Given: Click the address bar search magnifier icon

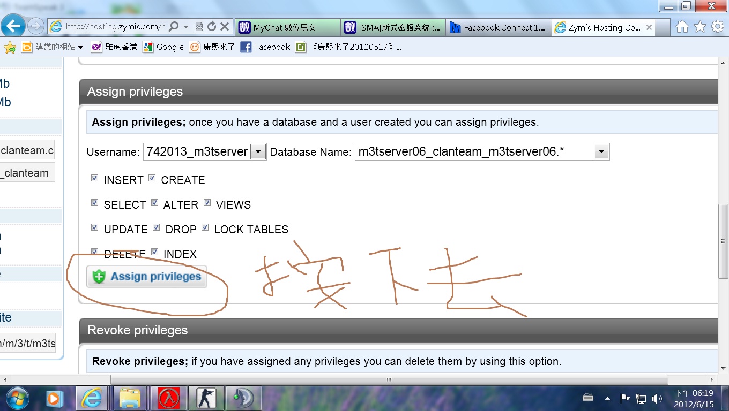Looking at the screenshot, I should click(174, 26).
